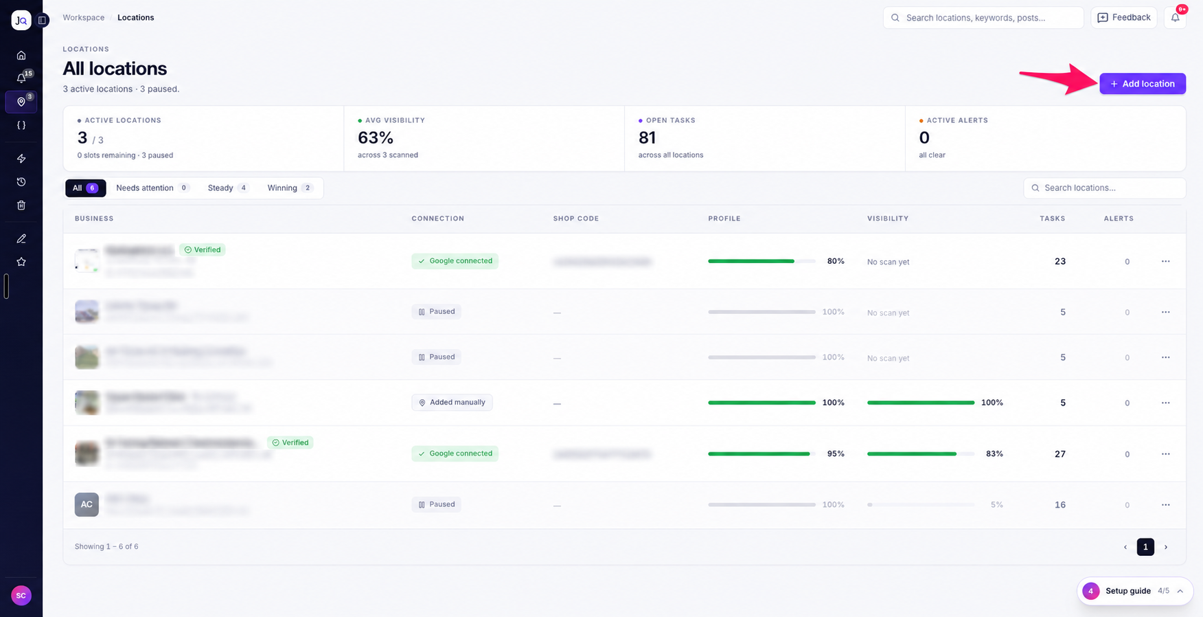Open three-dot menu for the AC row
The image size is (1203, 617).
pyautogui.click(x=1166, y=504)
